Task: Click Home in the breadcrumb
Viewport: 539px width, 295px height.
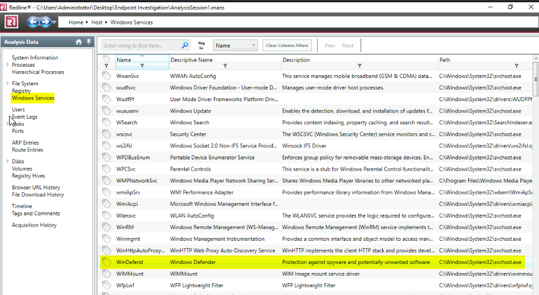Action: (76, 22)
